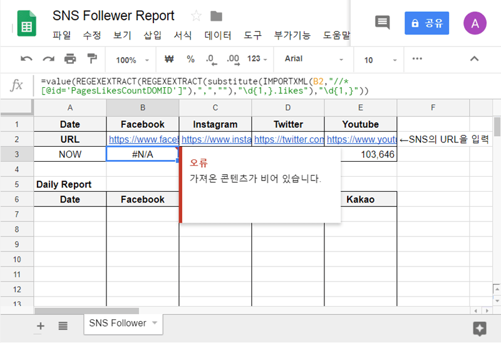Show more toolbar options ellipsis
Screen dimensions: 501x343
[417, 58]
